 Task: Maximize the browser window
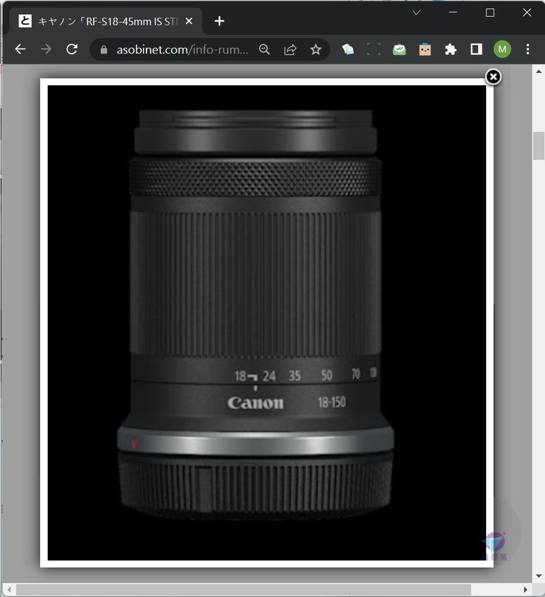(x=490, y=13)
